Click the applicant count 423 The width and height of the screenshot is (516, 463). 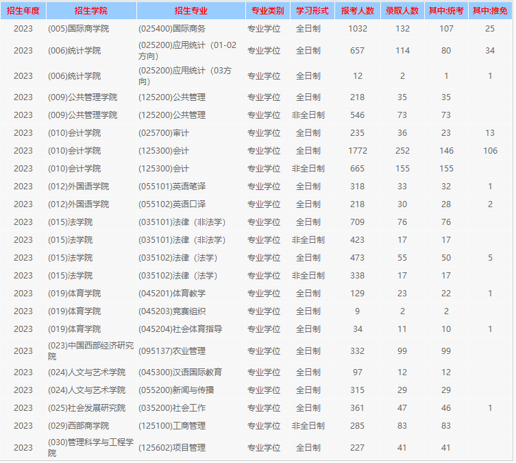(x=358, y=240)
